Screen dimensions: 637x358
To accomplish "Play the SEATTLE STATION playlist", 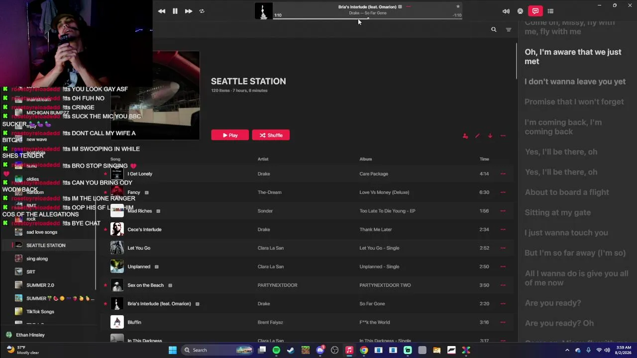I will (230, 135).
